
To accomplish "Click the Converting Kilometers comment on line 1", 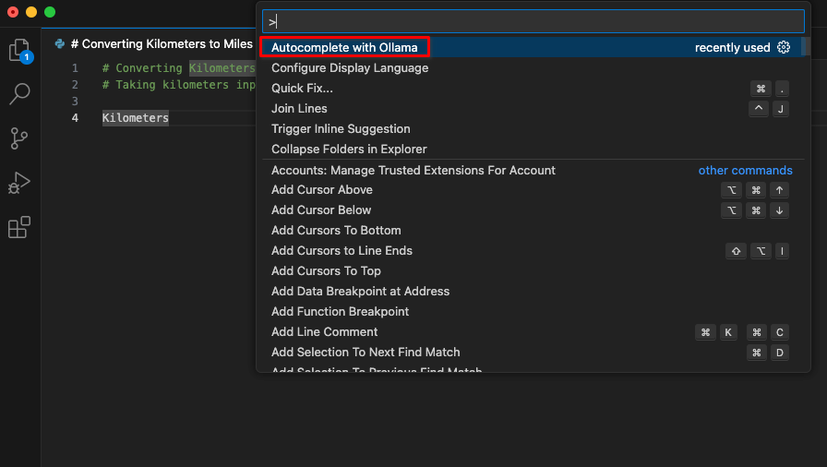I will click(179, 68).
